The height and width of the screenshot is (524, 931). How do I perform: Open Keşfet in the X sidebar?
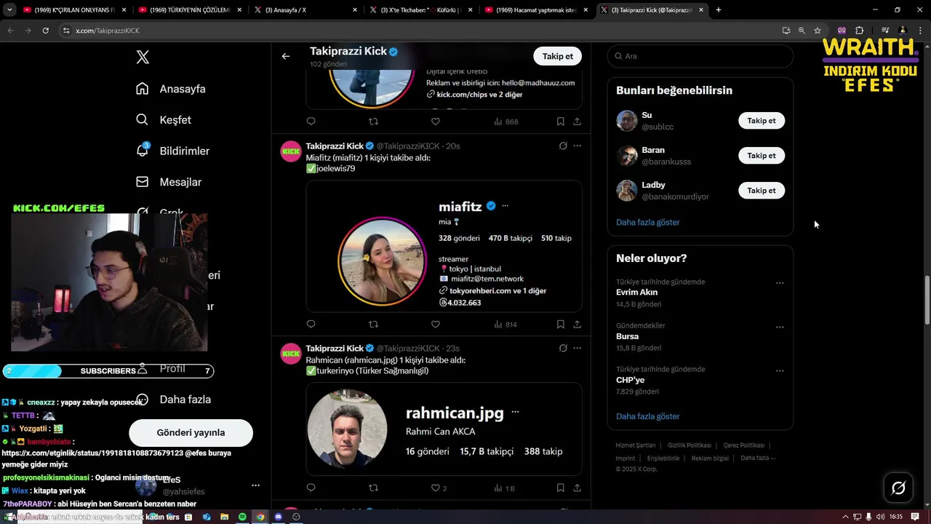tap(164, 120)
